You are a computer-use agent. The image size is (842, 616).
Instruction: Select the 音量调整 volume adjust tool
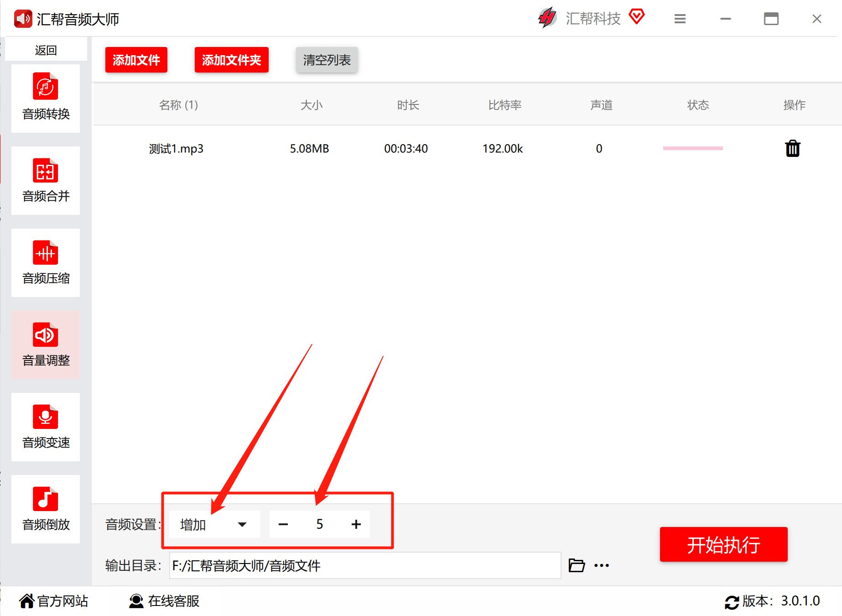tap(46, 345)
